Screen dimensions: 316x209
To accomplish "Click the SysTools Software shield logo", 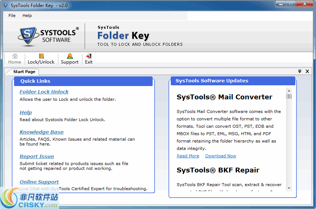I will 48,36.
